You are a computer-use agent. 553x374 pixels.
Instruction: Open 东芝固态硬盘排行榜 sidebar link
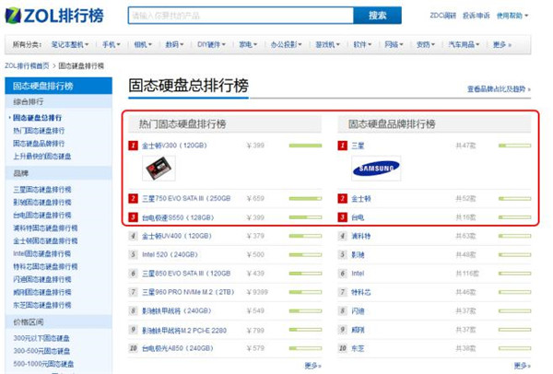pyautogui.click(x=42, y=305)
